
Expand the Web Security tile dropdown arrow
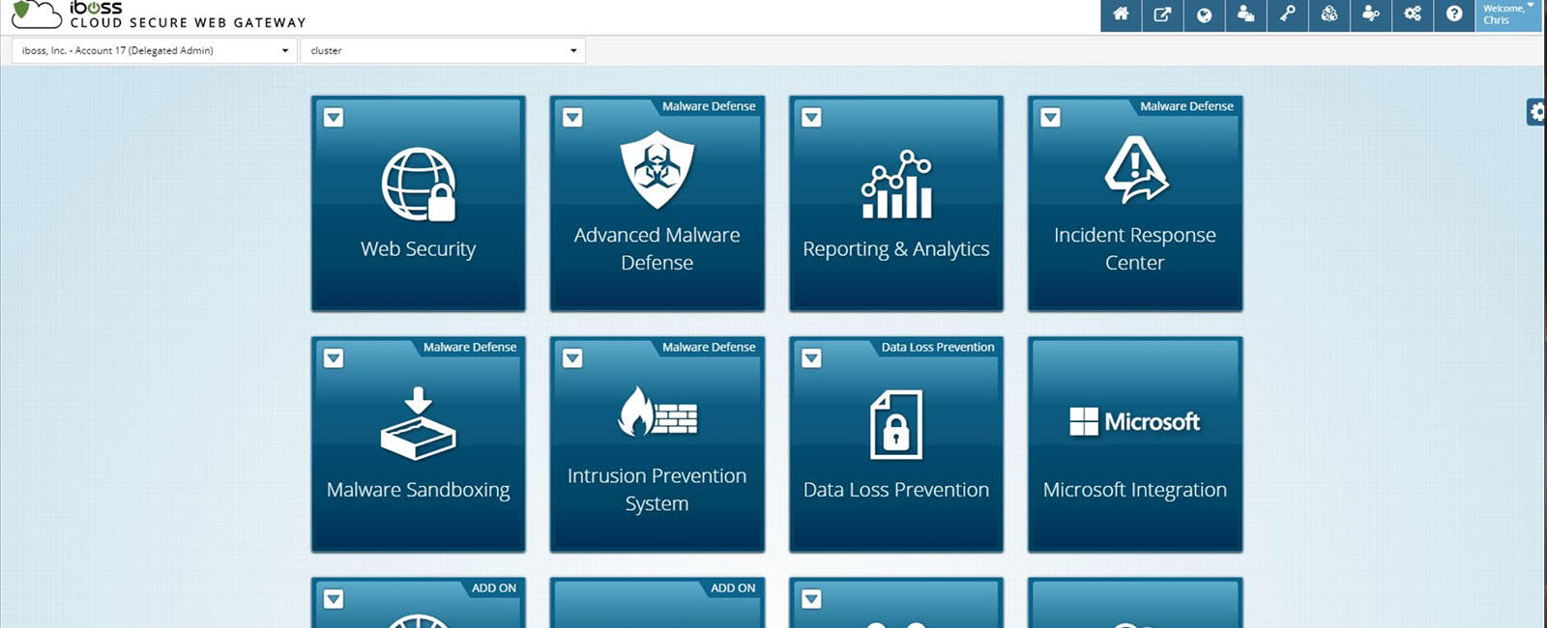tap(334, 118)
